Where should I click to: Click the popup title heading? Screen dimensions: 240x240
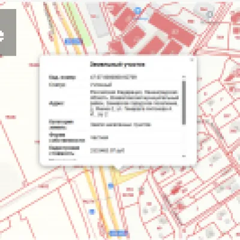point(117,64)
